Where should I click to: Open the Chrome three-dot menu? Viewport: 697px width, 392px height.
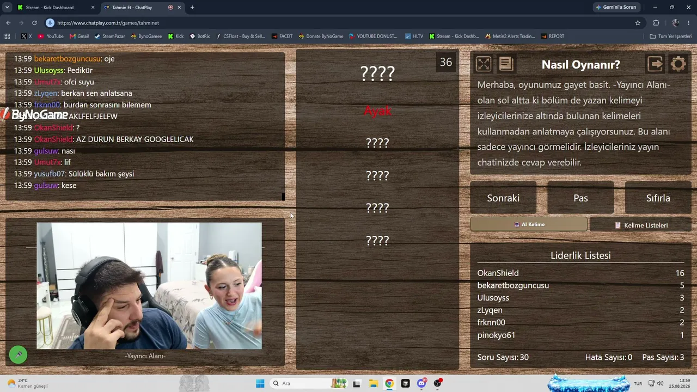pos(689,23)
